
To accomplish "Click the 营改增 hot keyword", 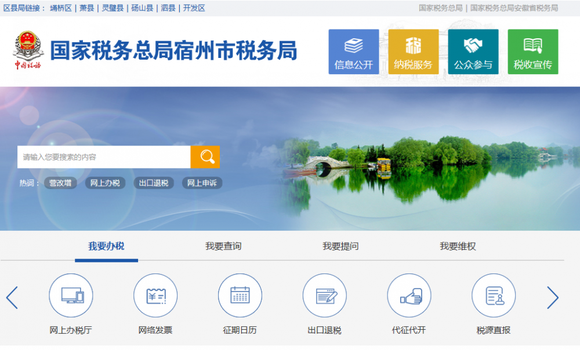I will click(x=60, y=183).
